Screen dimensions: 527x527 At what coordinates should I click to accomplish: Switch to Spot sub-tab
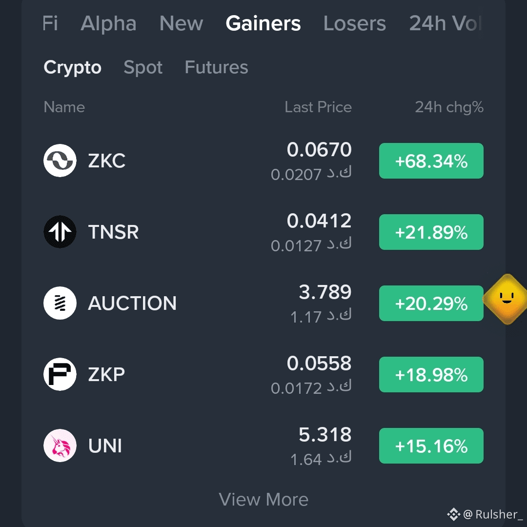click(x=143, y=67)
